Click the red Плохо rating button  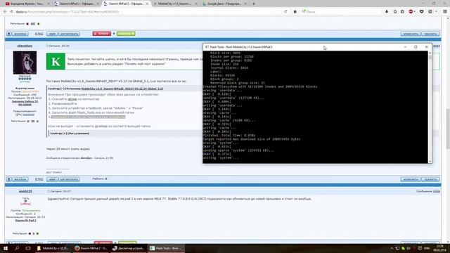(x=101, y=34)
